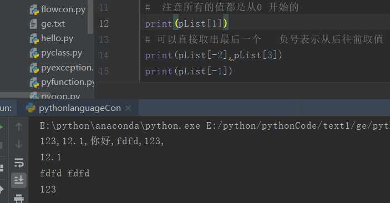Image resolution: width=390 pixels, height=203 pixels.
Task: Select ge.txt text file icon
Action: (33, 24)
